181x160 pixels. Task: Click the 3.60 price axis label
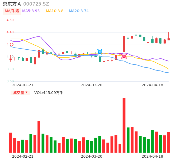[10, 81]
